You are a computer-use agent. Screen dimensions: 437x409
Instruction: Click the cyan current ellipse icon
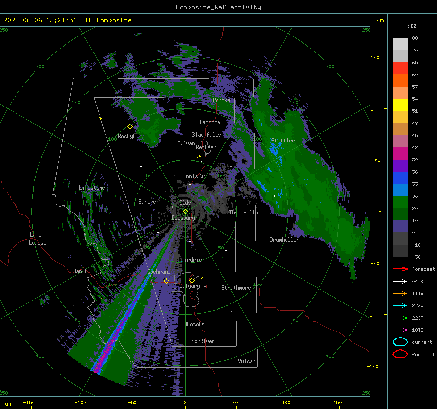[400, 342]
